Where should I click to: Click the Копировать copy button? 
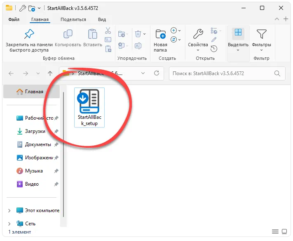tap(68, 38)
